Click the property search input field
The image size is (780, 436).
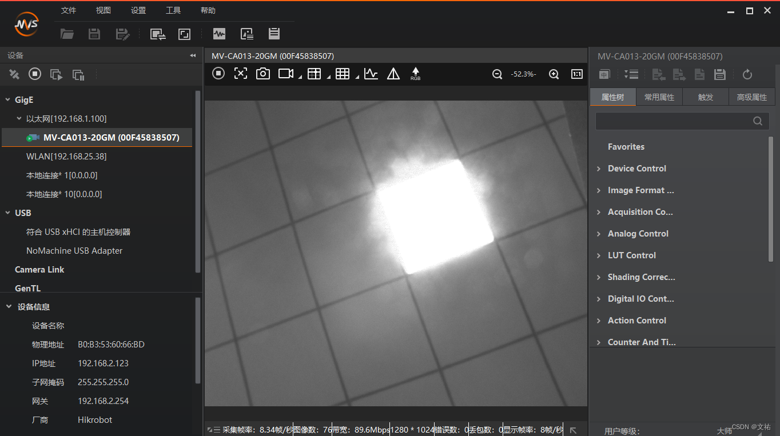coord(682,121)
